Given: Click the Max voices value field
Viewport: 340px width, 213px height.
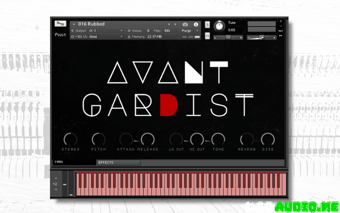Looking at the screenshot, I should click(168, 30).
